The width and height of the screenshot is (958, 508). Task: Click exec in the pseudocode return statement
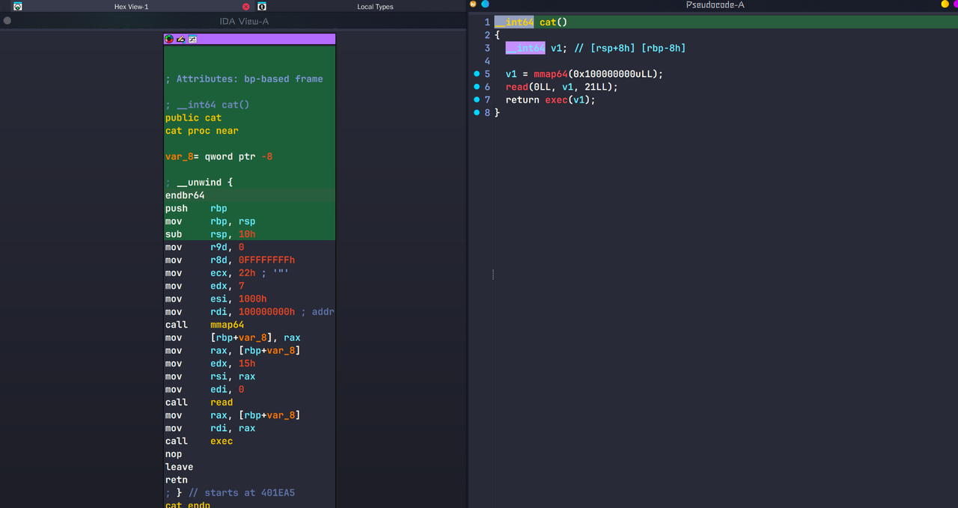click(556, 100)
